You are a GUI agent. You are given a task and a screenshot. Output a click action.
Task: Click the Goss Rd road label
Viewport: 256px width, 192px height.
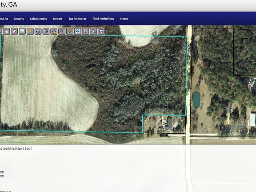pos(189,50)
